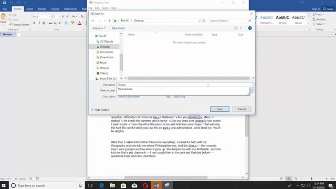Open the File name dropdown arrow
This screenshot has height=189, width=336.
point(252,85)
